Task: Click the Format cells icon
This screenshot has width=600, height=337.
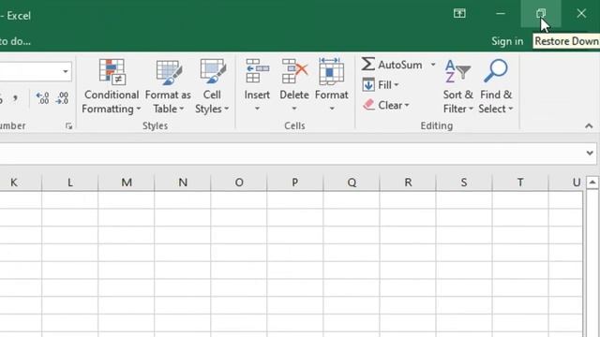Action: (x=331, y=71)
